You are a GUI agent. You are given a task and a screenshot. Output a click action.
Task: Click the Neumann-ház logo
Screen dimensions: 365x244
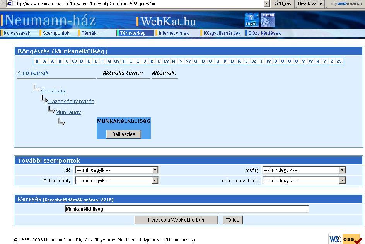pos(48,20)
